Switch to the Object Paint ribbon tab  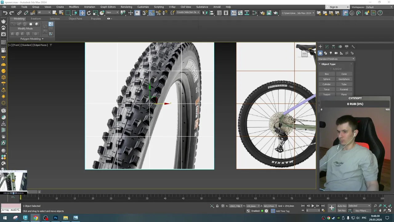pyautogui.click(x=75, y=19)
